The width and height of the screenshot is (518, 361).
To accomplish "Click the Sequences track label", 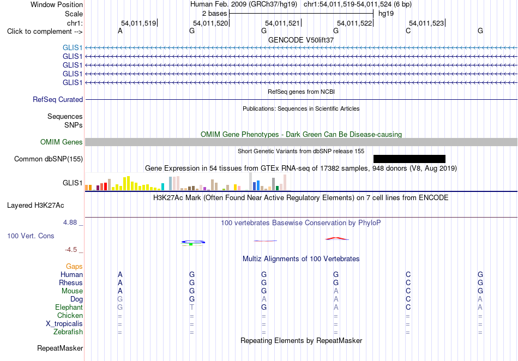I will click(65, 116).
